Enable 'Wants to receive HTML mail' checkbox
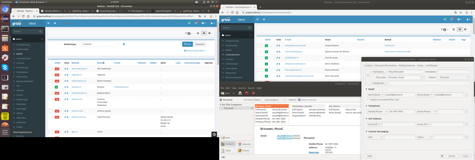This screenshot has height=160, width=475. coord(369,100)
